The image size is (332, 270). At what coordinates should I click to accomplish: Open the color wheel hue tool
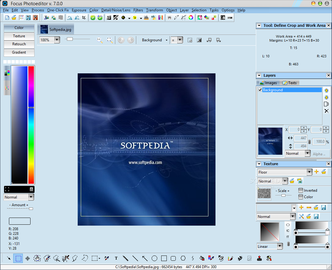point(191,18)
